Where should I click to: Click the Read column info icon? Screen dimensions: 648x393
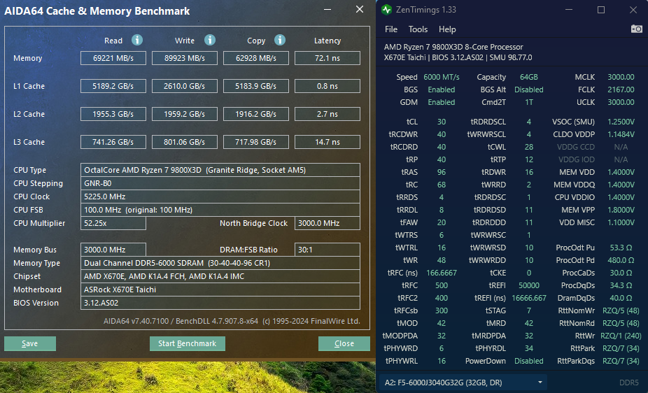point(137,41)
